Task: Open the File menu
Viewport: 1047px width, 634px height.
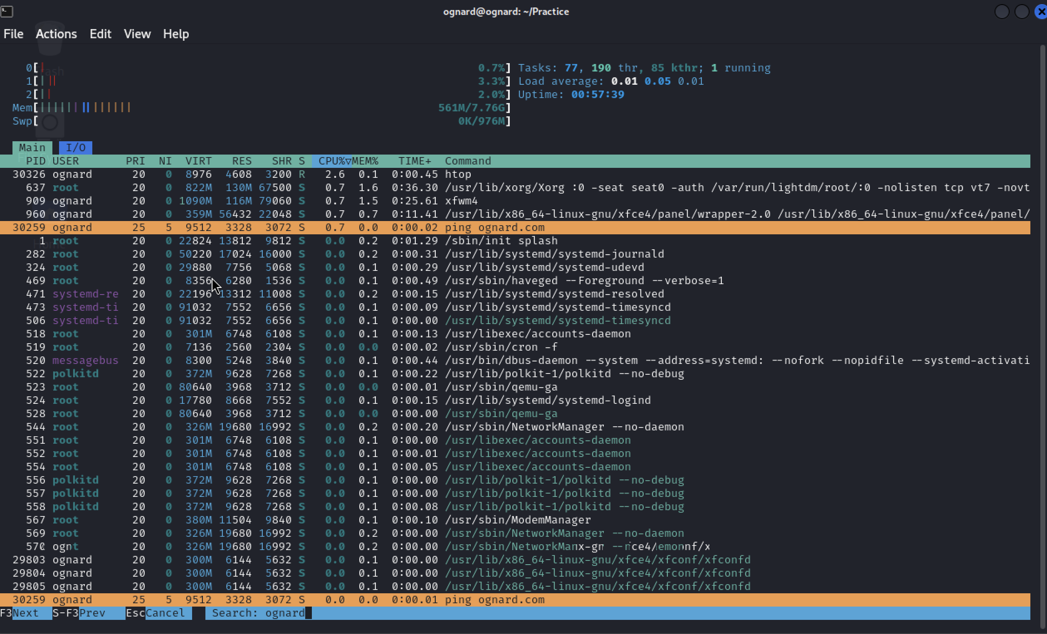Action: point(13,34)
